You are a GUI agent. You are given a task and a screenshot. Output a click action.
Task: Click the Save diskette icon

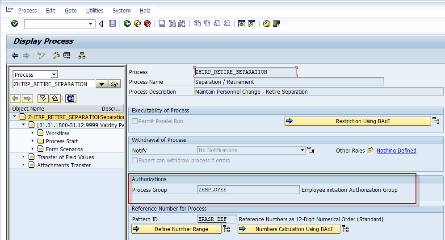113,24
